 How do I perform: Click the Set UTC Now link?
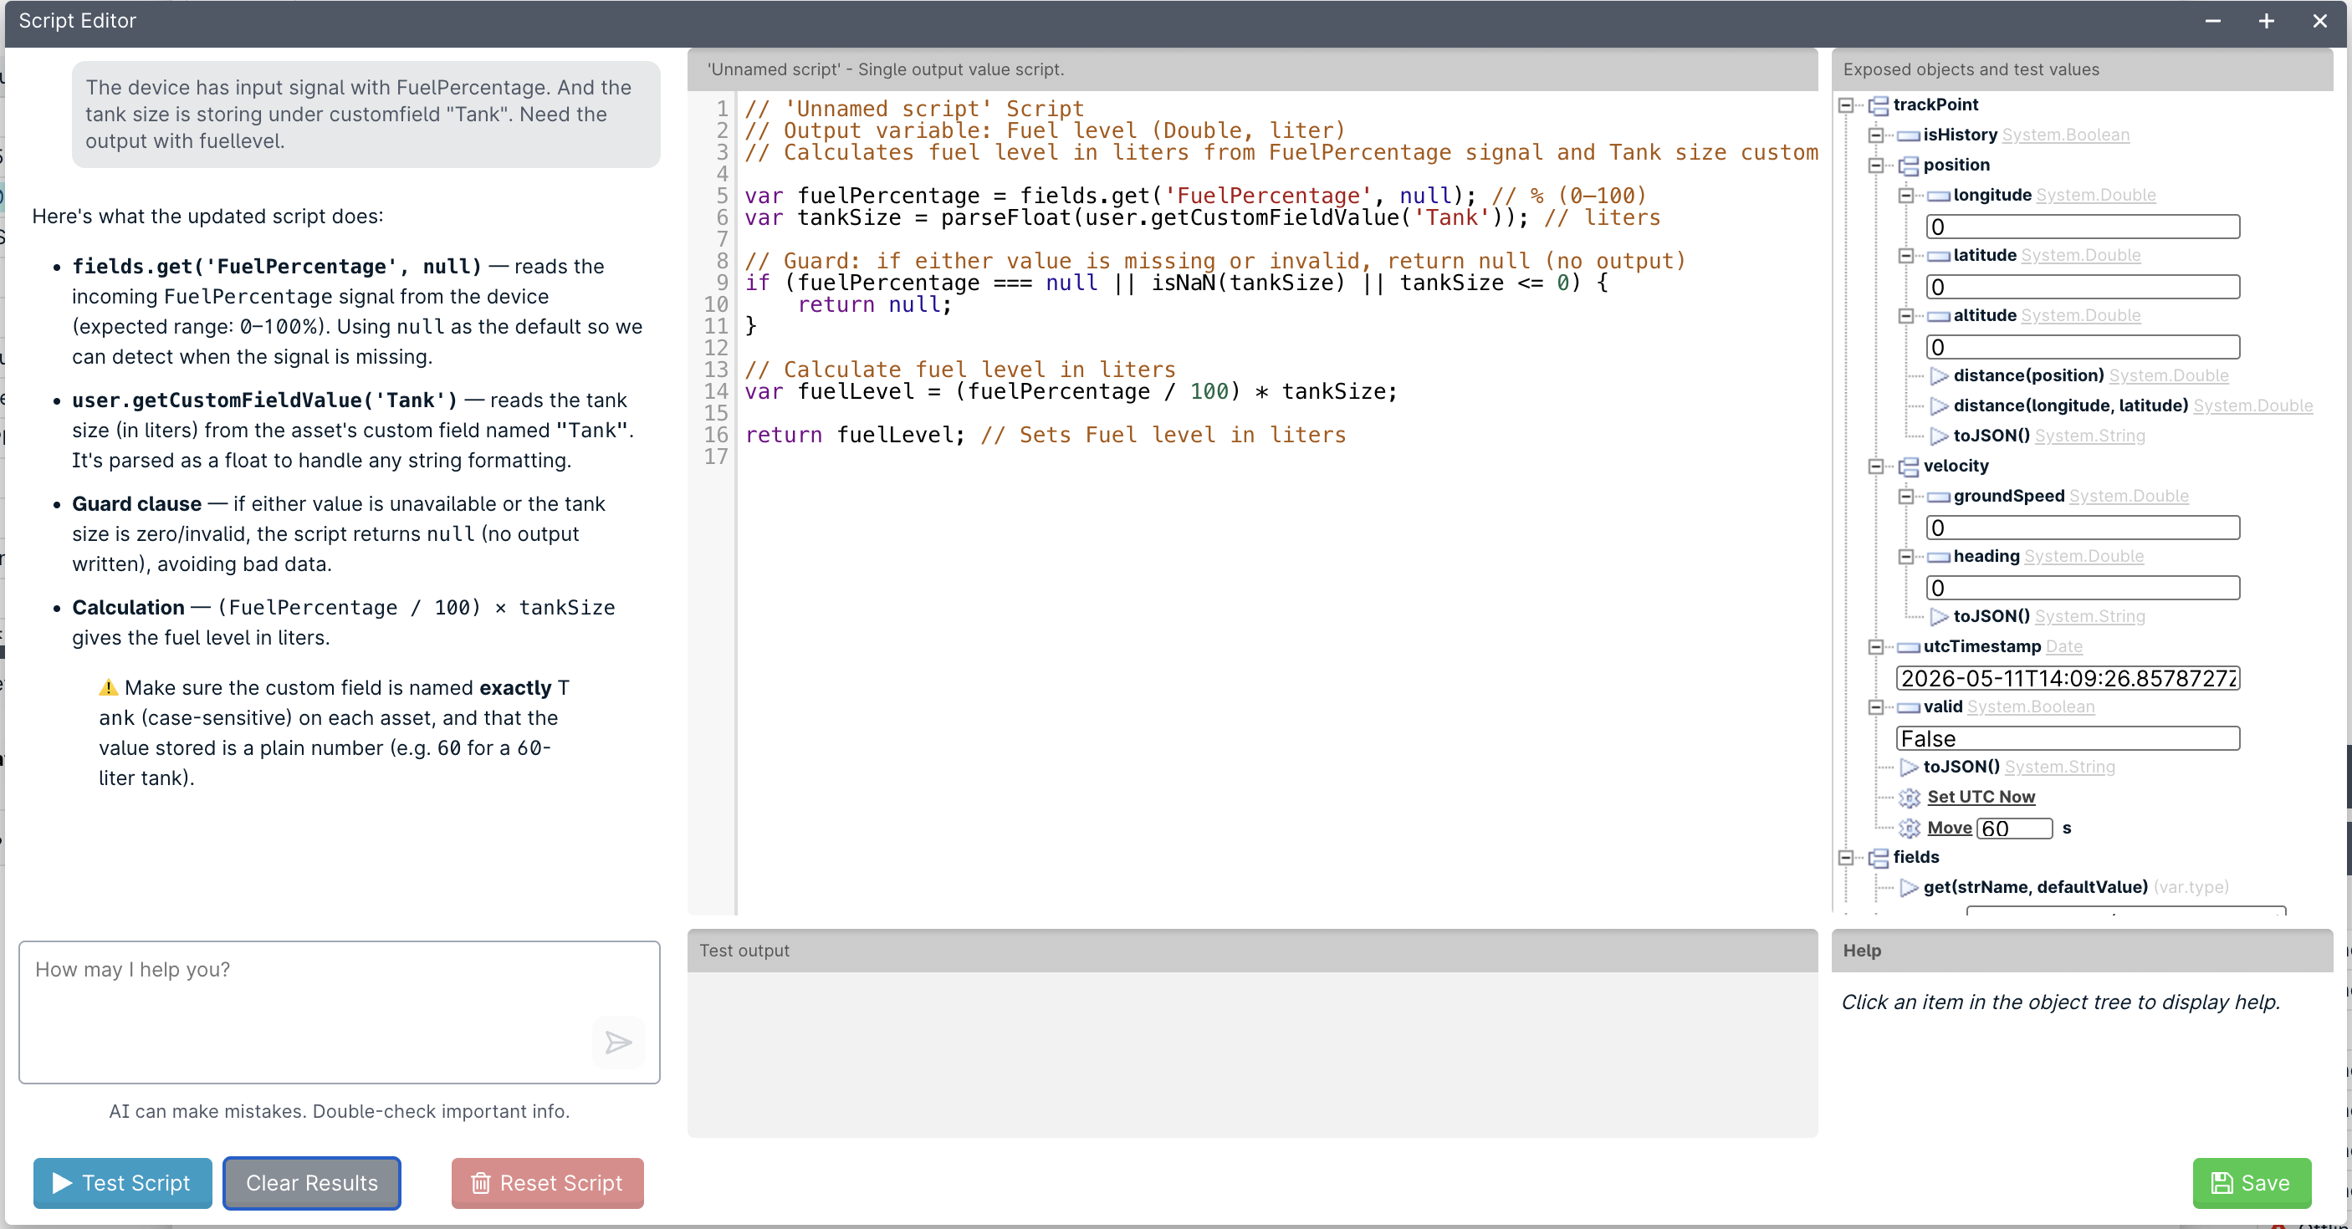coord(1981,797)
